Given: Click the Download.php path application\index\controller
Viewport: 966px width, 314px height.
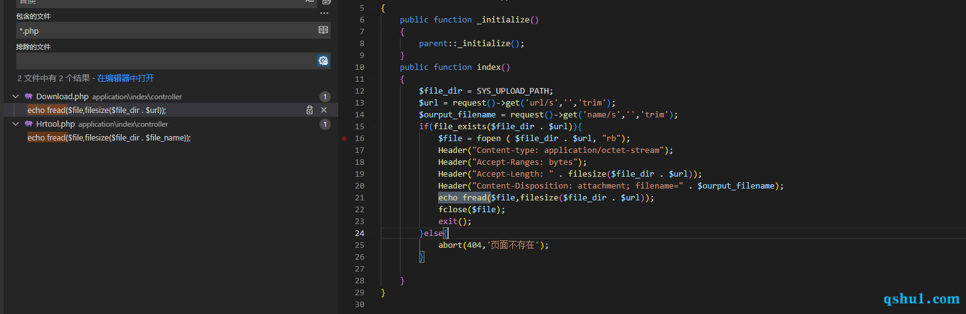Looking at the screenshot, I should tap(137, 97).
